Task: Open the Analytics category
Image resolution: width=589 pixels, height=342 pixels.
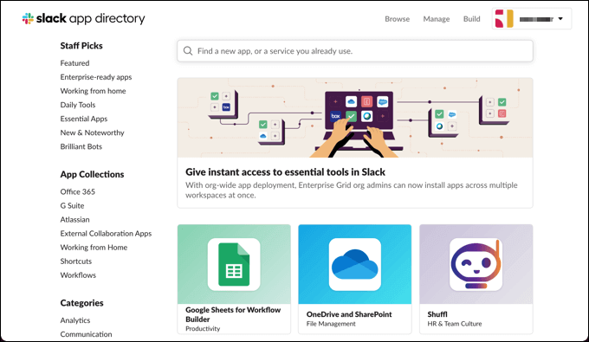Action: (75, 320)
